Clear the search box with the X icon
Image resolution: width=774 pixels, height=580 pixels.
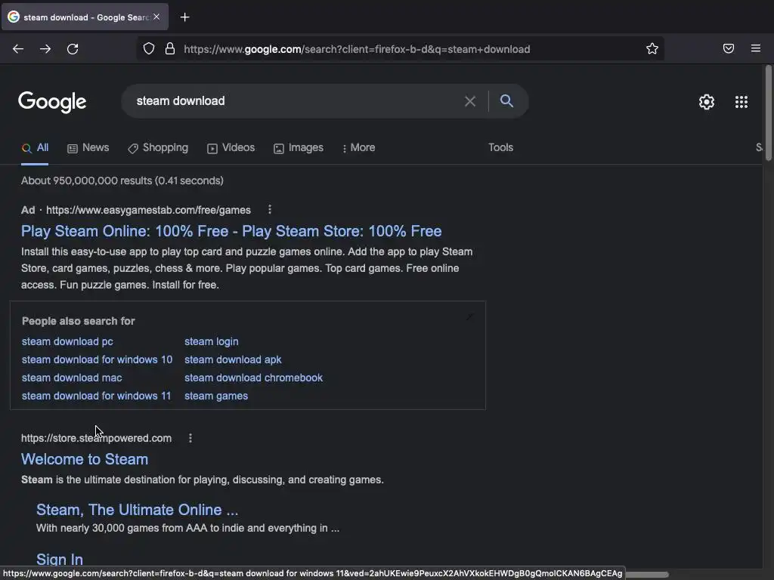coord(470,101)
